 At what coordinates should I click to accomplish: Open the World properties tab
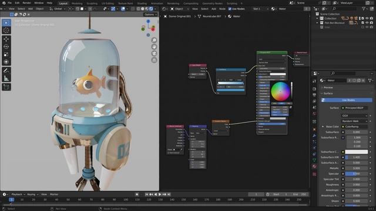(314, 114)
